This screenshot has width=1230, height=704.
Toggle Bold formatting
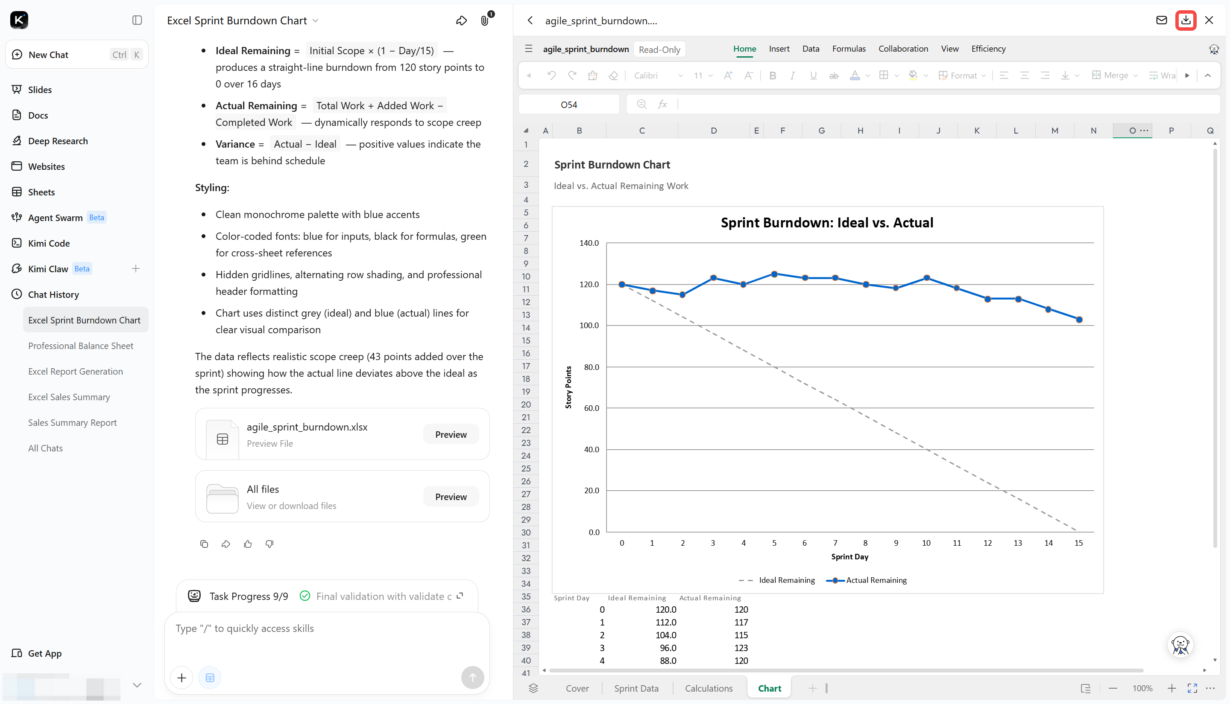pyautogui.click(x=773, y=76)
